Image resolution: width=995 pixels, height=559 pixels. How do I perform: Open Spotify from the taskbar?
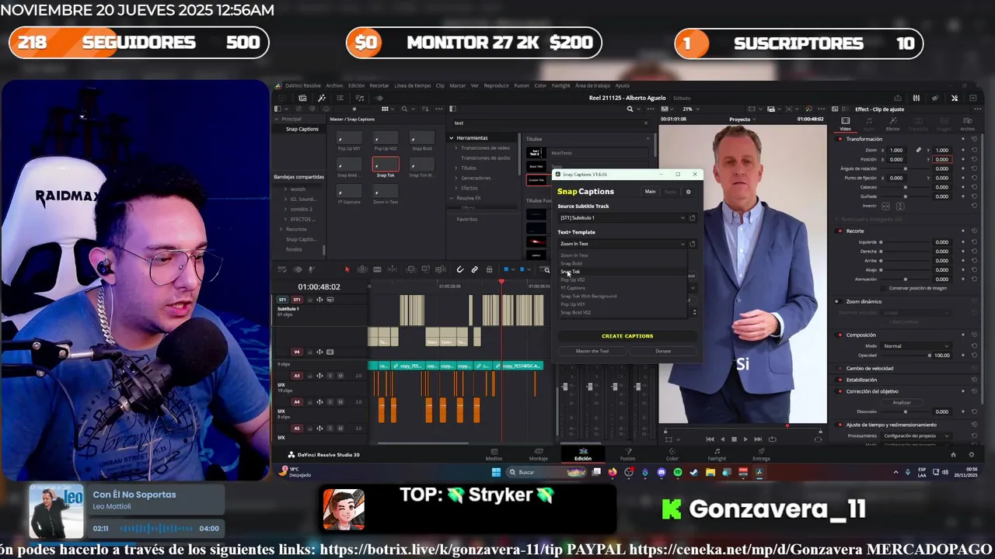click(x=678, y=472)
